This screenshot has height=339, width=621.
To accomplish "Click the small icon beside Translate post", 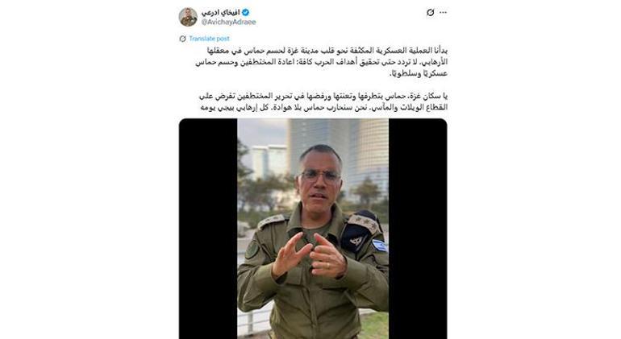I will click(x=182, y=39).
